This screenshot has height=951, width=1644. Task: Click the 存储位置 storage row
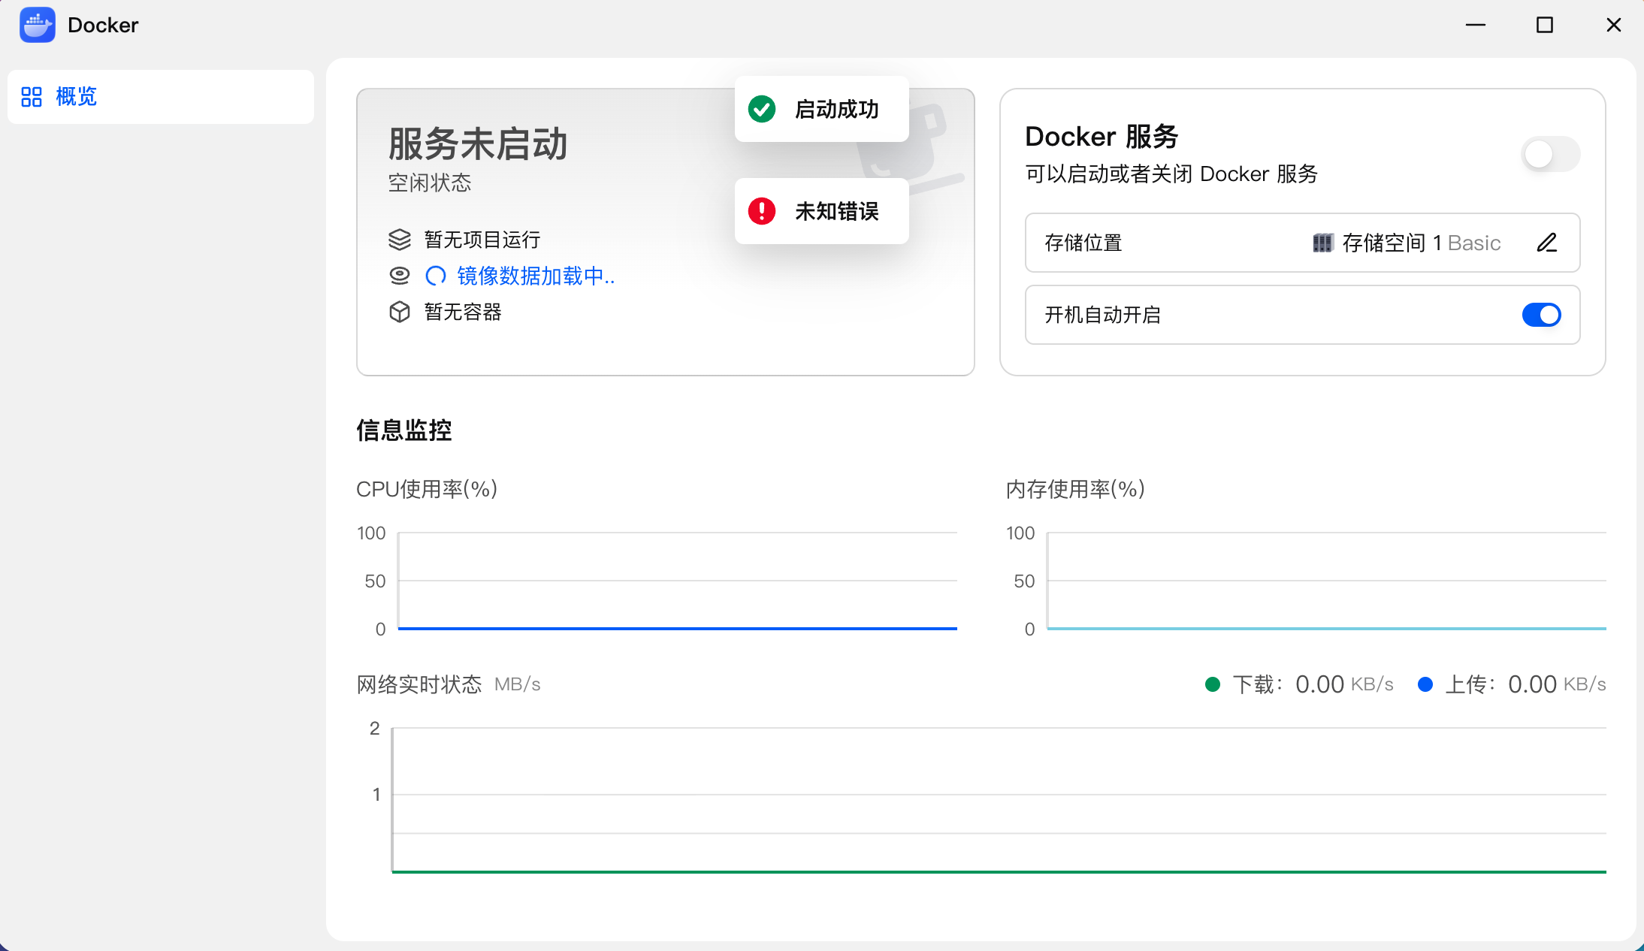(x=1302, y=243)
